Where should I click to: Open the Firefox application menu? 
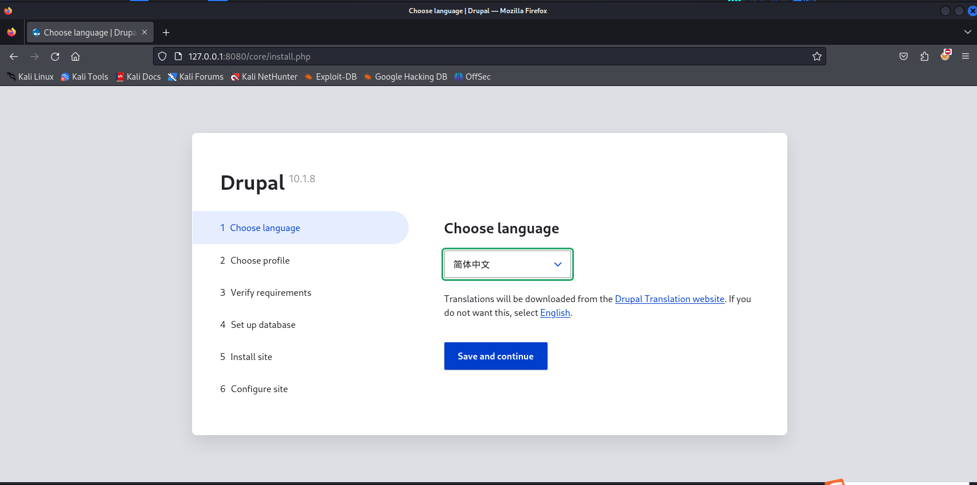tap(966, 56)
